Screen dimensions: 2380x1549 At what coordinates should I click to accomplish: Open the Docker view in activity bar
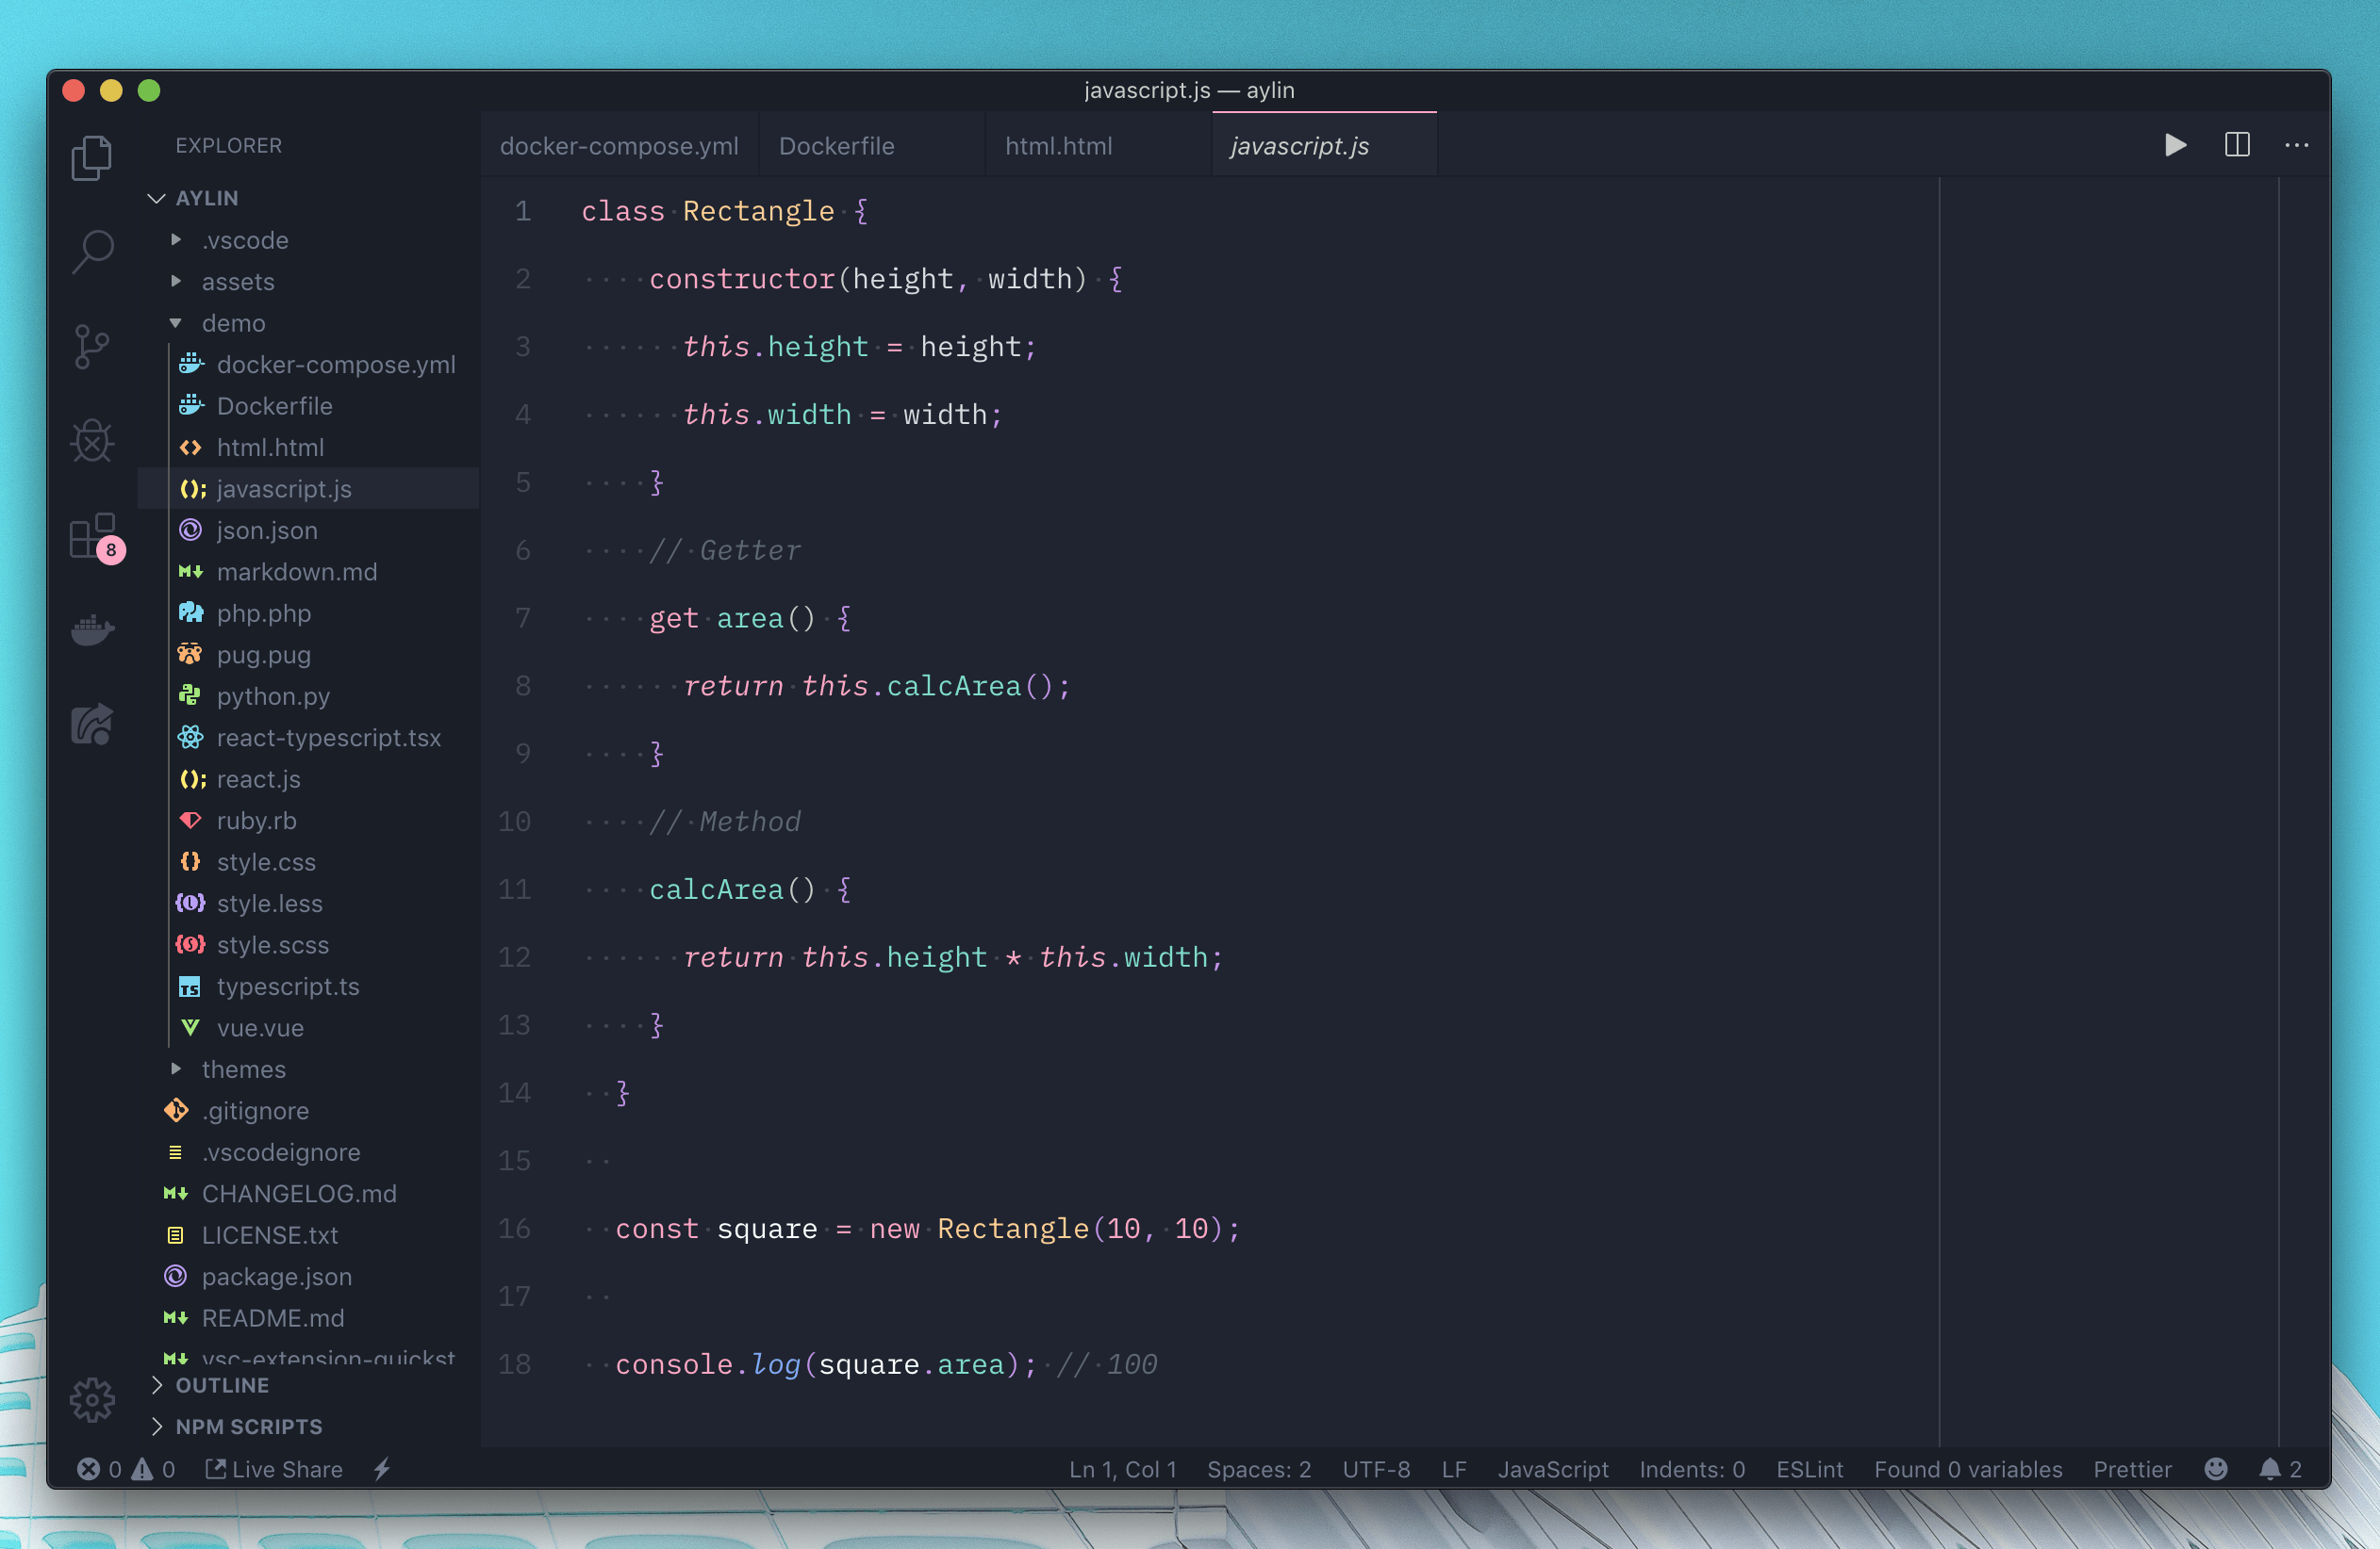click(93, 629)
